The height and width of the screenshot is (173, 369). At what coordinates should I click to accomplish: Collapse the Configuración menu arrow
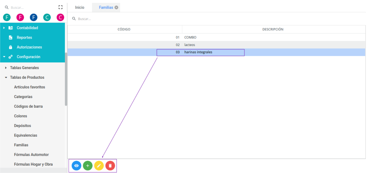4,57
